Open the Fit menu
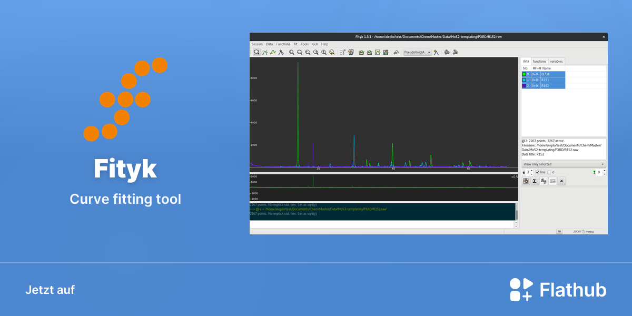This screenshot has width=632, height=316. 295,44
